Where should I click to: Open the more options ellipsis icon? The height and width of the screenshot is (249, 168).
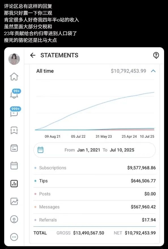14,237
